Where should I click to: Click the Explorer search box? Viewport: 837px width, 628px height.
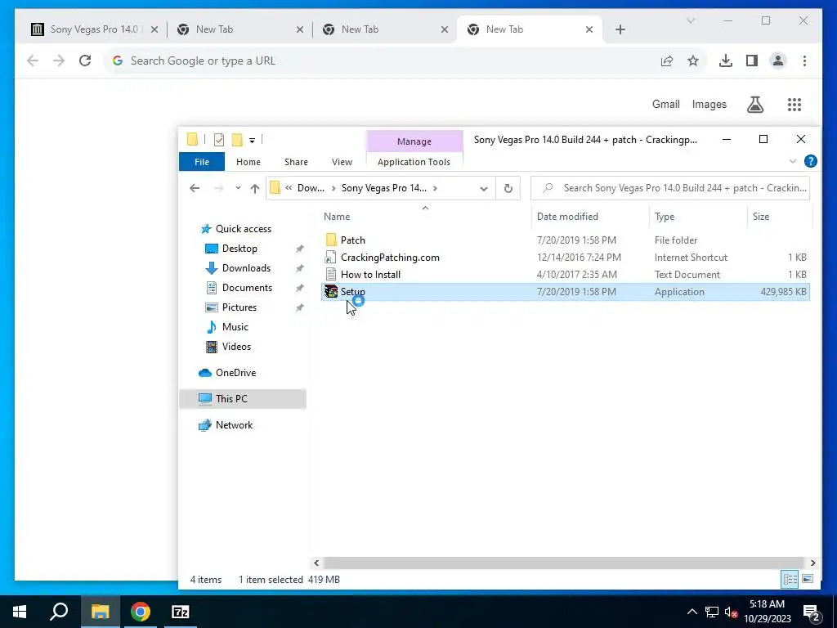click(x=670, y=188)
